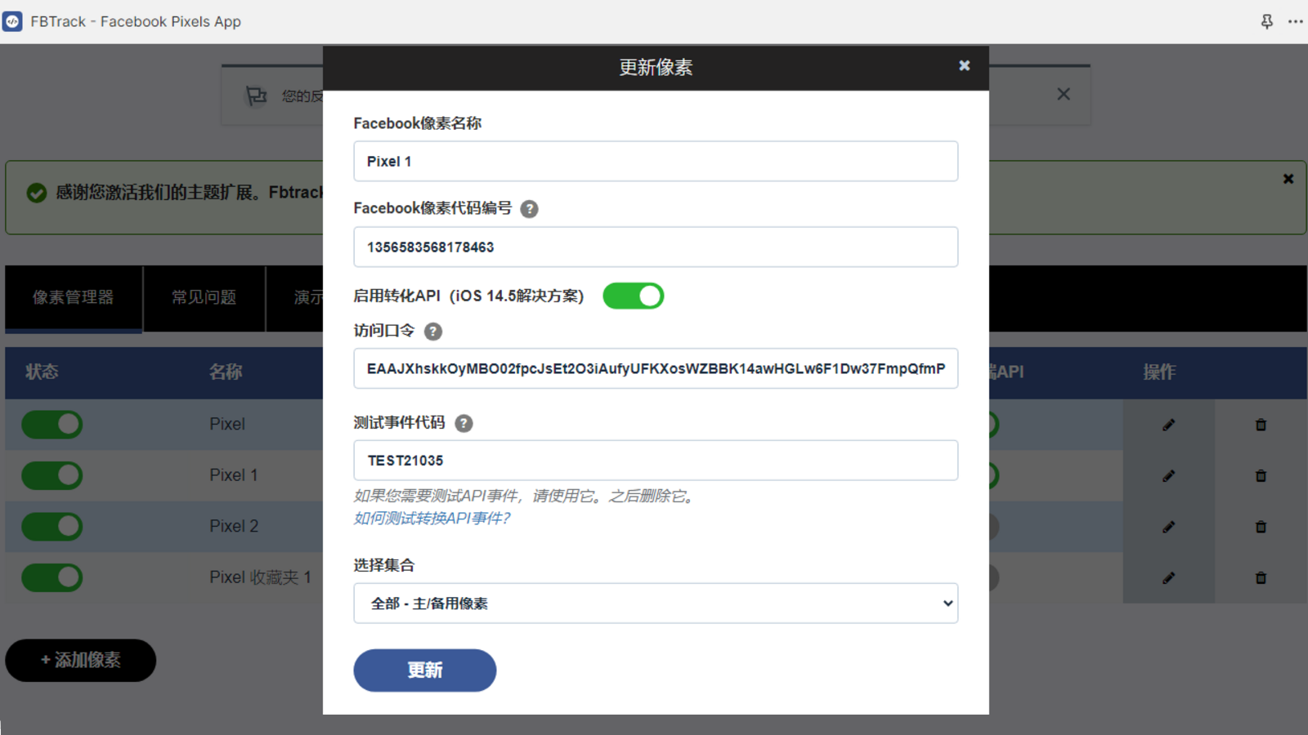Open help icon next to Facebook像素代码编号

pyautogui.click(x=530, y=209)
